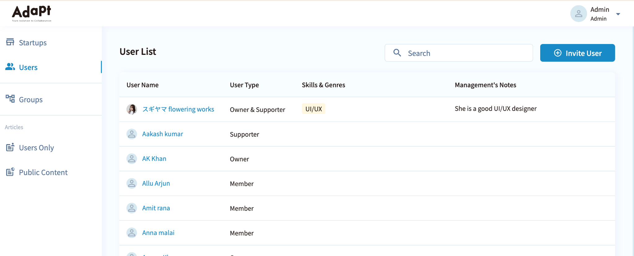This screenshot has width=634, height=256.
Task: Expand the Admin account dropdown arrow
Action: tap(618, 14)
